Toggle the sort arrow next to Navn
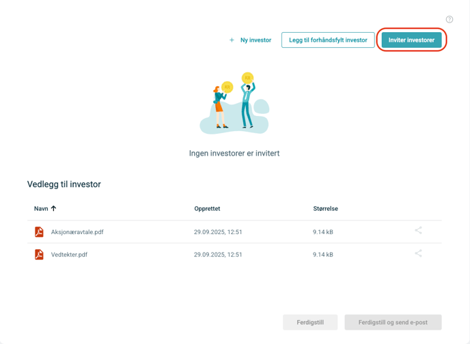 tap(54, 208)
